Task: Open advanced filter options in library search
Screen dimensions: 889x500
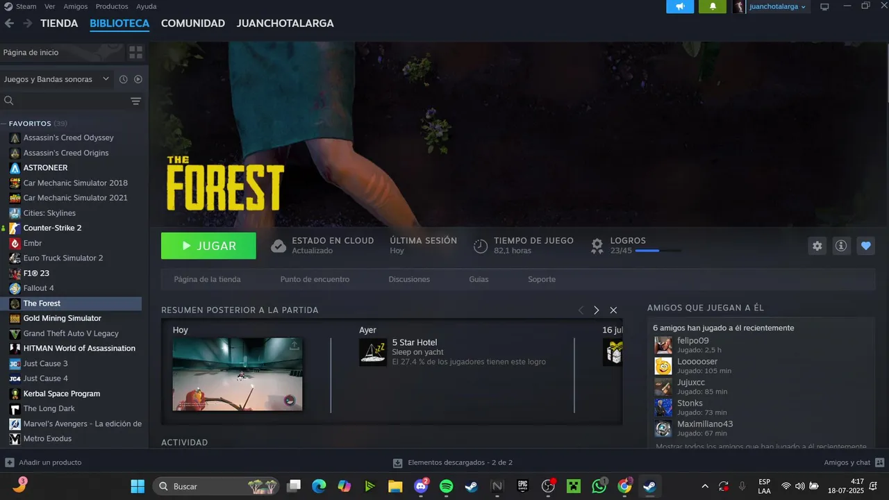Action: coord(136,101)
